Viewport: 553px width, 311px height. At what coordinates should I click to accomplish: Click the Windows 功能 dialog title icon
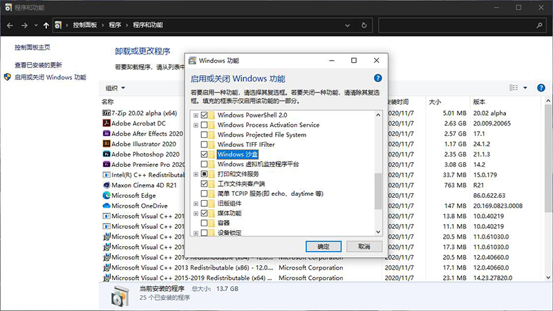click(x=192, y=61)
